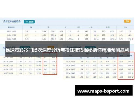The image size is (135, 98).
Task: Click the down arrow beside 0.05
Action: (133, 62)
